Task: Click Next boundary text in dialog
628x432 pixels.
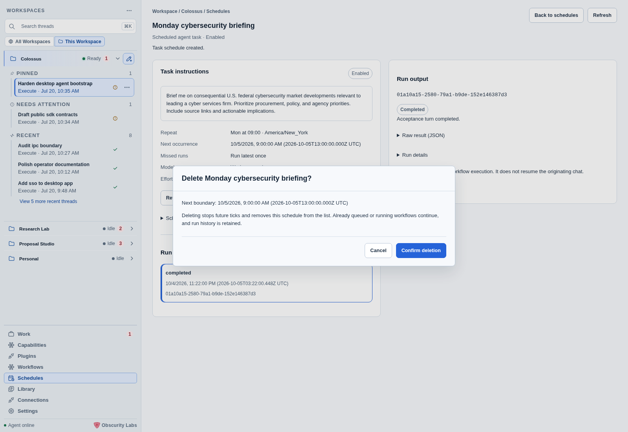Action: tap(265, 203)
